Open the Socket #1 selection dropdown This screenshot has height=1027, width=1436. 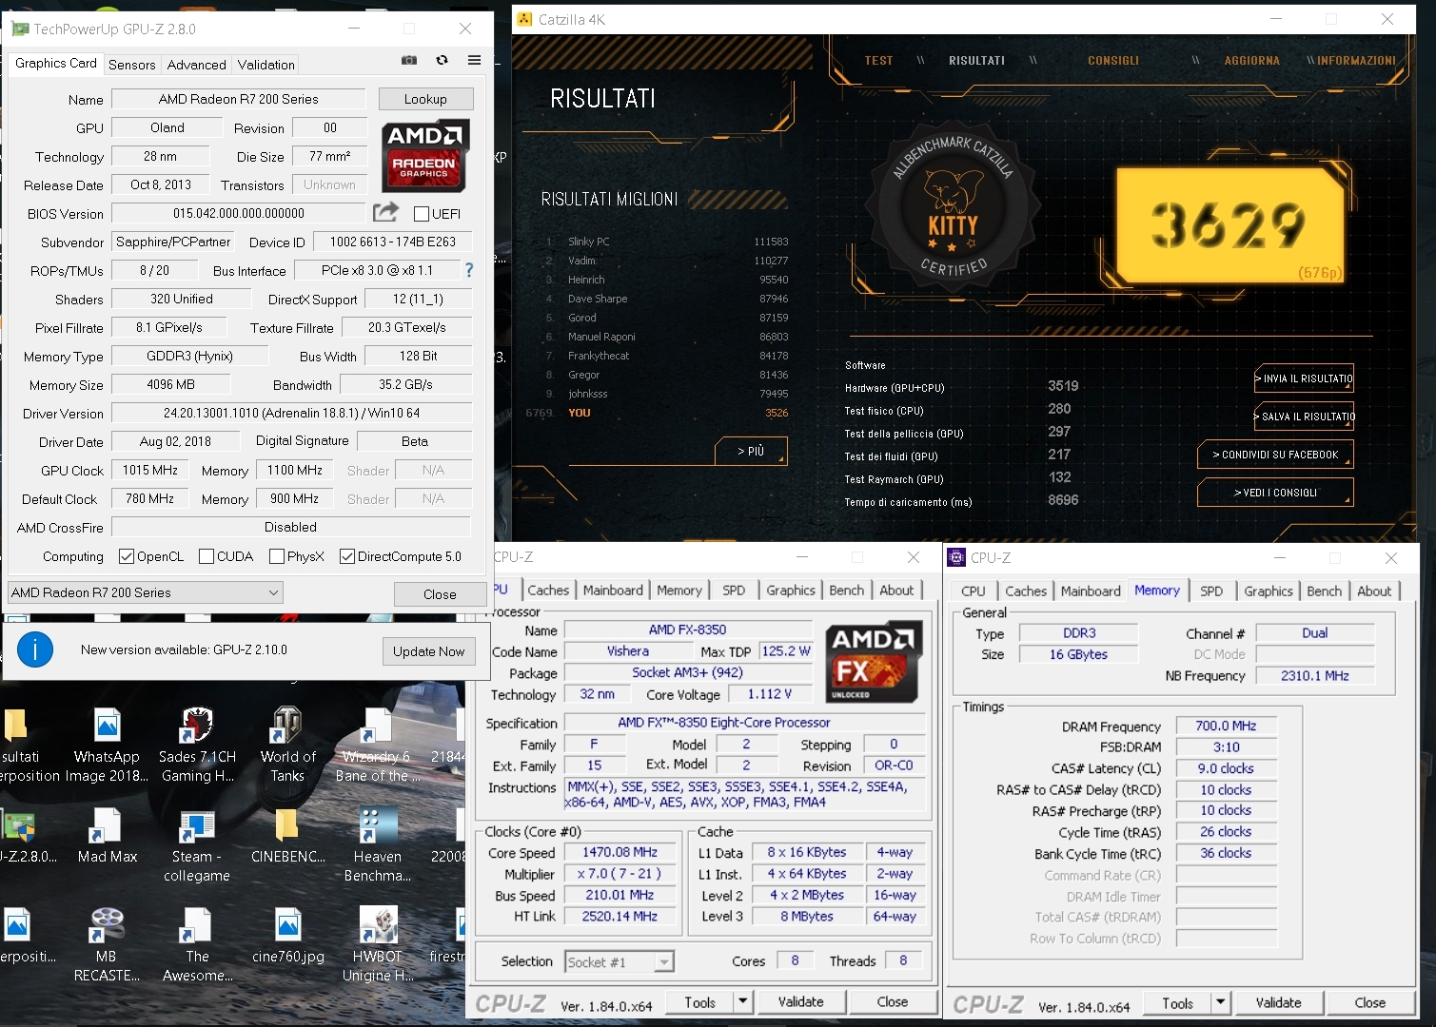pyautogui.click(x=620, y=962)
